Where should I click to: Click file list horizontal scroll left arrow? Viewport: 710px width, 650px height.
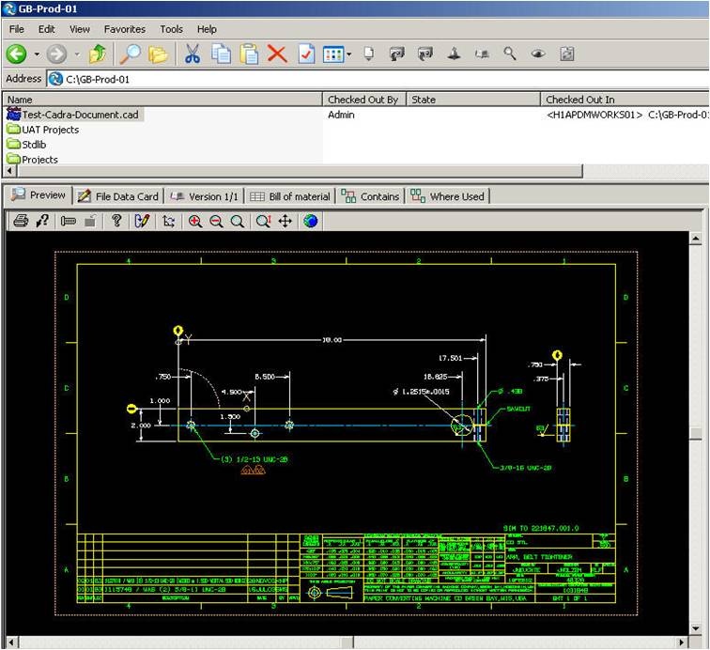click(x=10, y=171)
